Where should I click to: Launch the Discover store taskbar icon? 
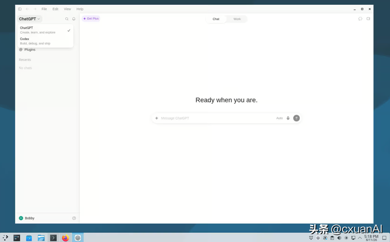29,238
